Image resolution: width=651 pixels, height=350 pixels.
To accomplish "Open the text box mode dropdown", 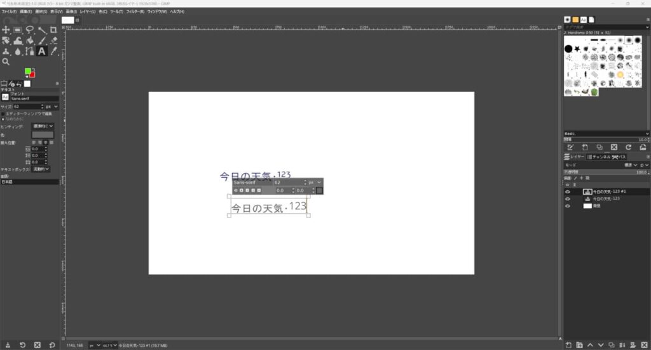I will (41, 169).
